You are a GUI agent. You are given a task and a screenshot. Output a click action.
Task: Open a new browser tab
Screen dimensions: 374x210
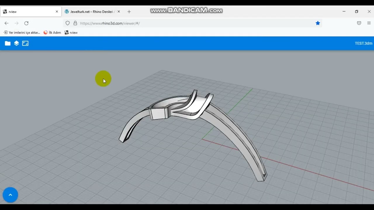point(129,12)
